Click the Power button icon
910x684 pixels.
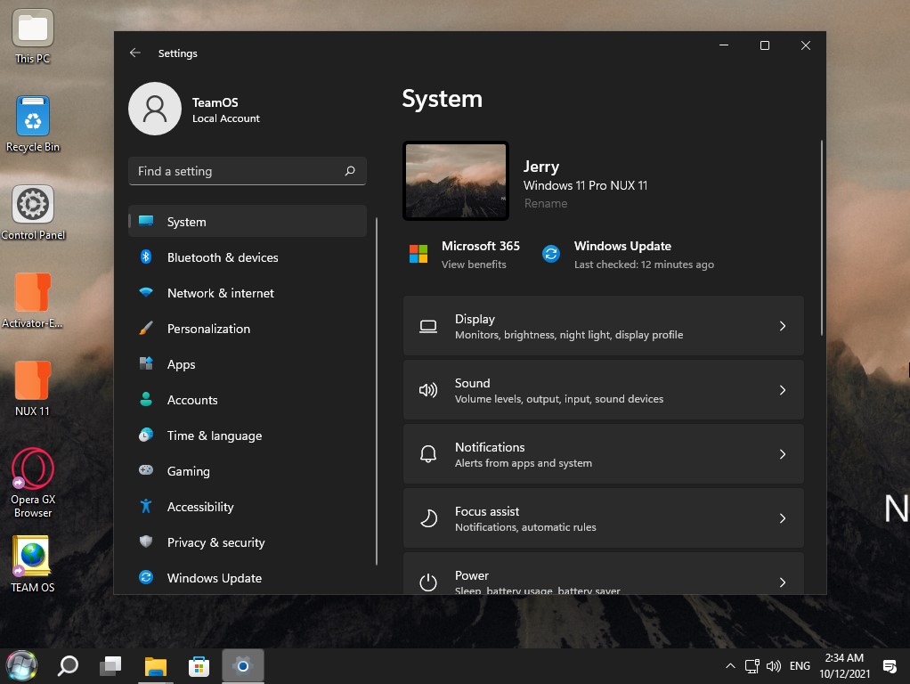coord(428,582)
